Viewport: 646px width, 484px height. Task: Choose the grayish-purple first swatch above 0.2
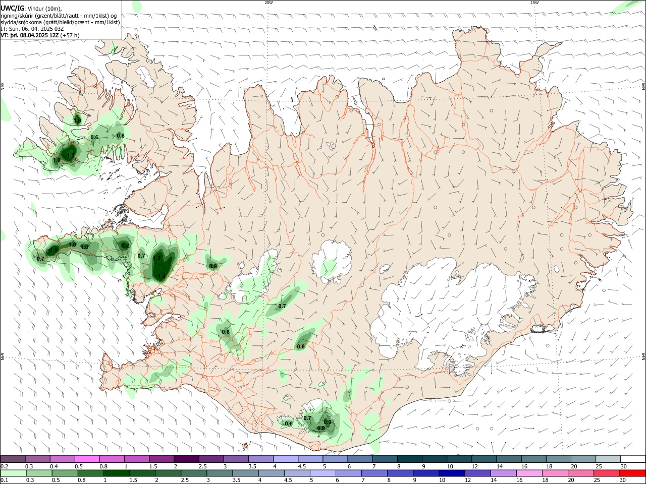(13, 459)
